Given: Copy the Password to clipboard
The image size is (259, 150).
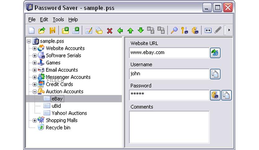Looking at the screenshot, I should 226,95.
